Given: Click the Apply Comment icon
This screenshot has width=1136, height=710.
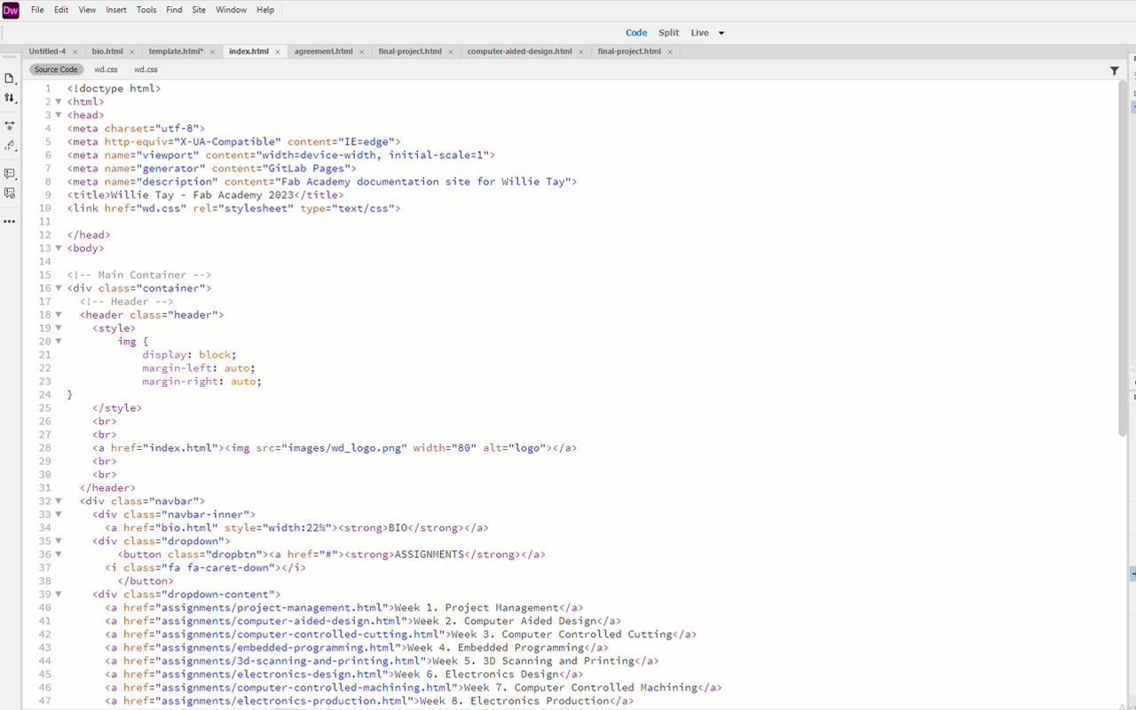Looking at the screenshot, I should point(10,174).
